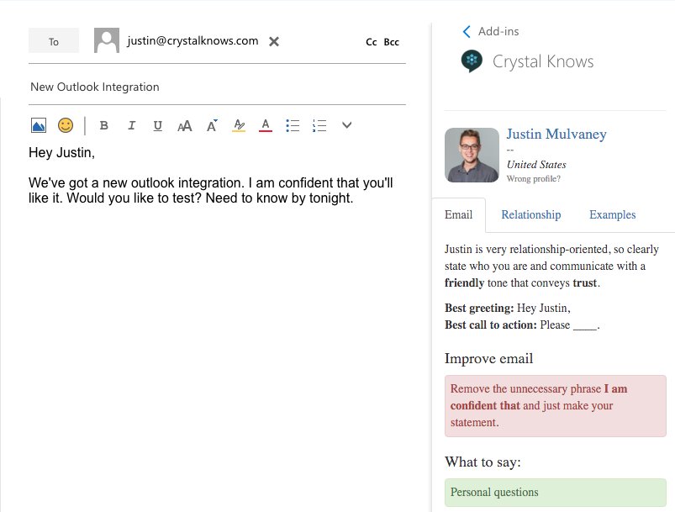Go back to Add-ins list
This screenshot has width=675, height=512.
click(x=467, y=31)
